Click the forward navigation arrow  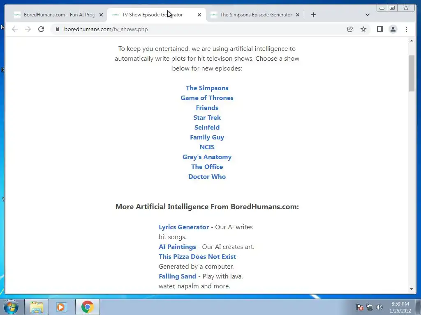click(x=28, y=29)
